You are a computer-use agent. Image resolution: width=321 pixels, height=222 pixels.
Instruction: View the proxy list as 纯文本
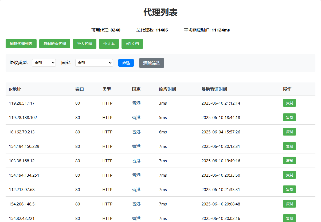coord(109,43)
